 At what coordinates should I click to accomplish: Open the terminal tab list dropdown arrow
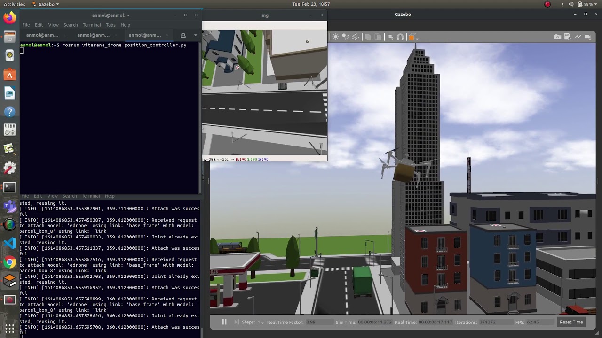pyautogui.click(x=196, y=35)
